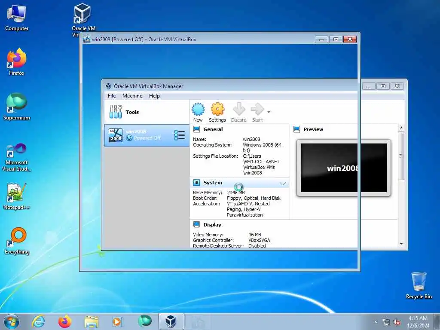Image resolution: width=440 pixels, height=330 pixels.
Task: Select the Computer desktop icon
Action: 17,17
